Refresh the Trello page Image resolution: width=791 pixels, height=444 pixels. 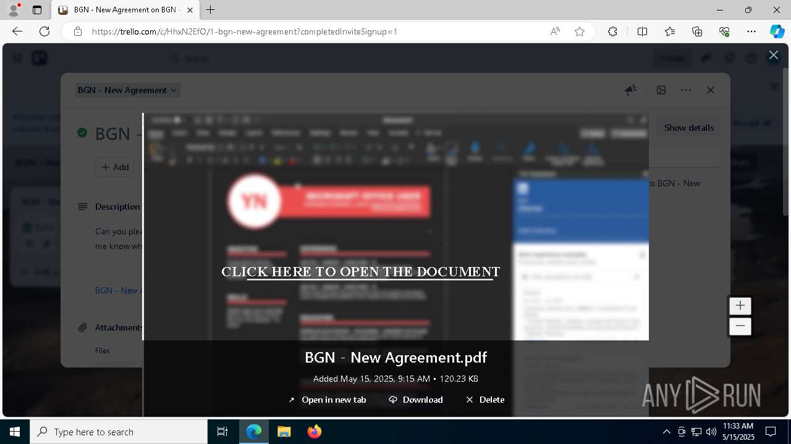coord(44,31)
